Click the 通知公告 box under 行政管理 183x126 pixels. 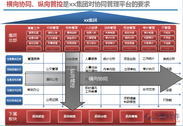pyautogui.click(x=53, y=33)
